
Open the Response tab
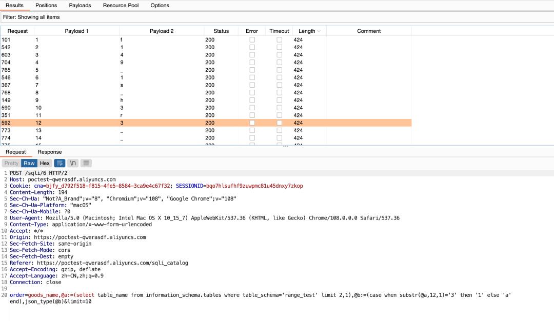tap(49, 152)
